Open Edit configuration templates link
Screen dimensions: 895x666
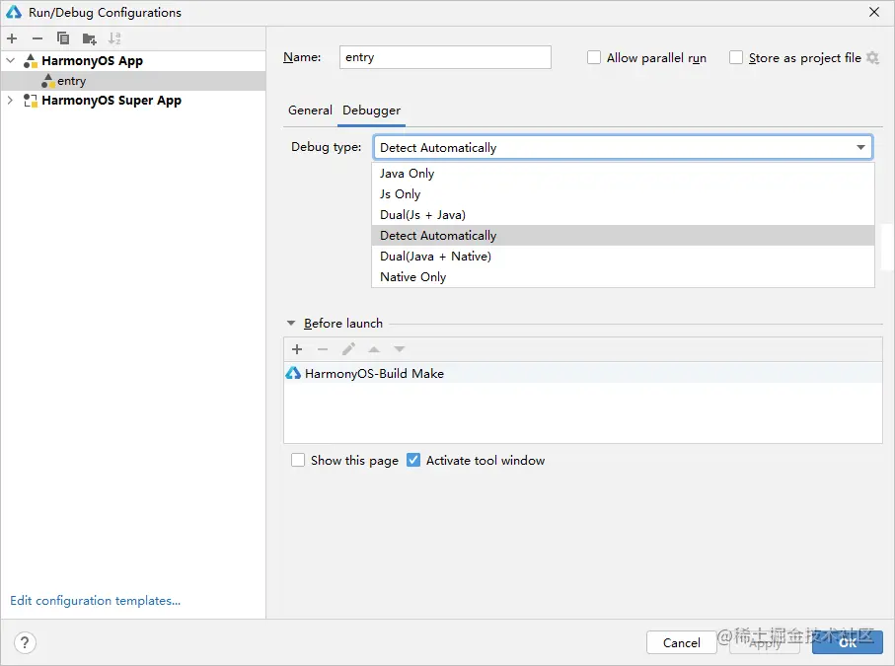pos(96,600)
